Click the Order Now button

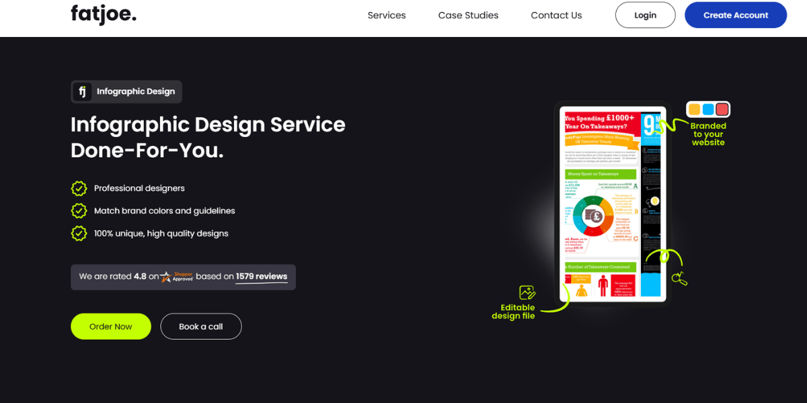[x=111, y=326]
